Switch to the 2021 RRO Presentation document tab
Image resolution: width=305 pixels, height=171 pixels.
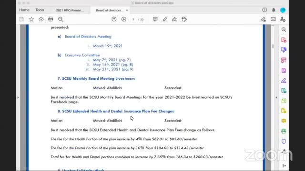70,10
